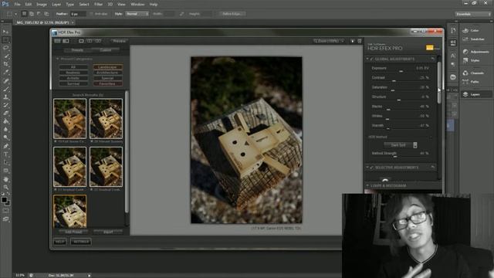This screenshot has width=494, height=278.
Task: Select the Landscape preset category
Action: click(x=108, y=67)
